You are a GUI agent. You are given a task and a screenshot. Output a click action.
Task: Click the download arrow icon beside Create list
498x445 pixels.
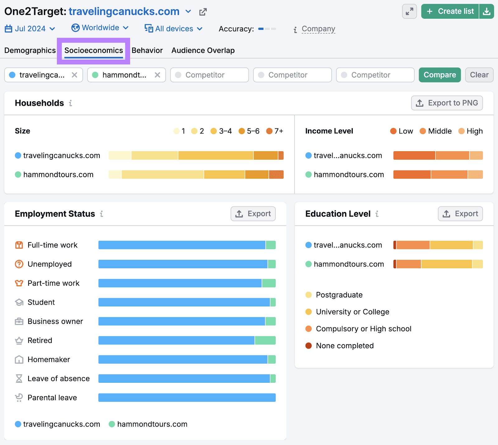click(x=486, y=12)
